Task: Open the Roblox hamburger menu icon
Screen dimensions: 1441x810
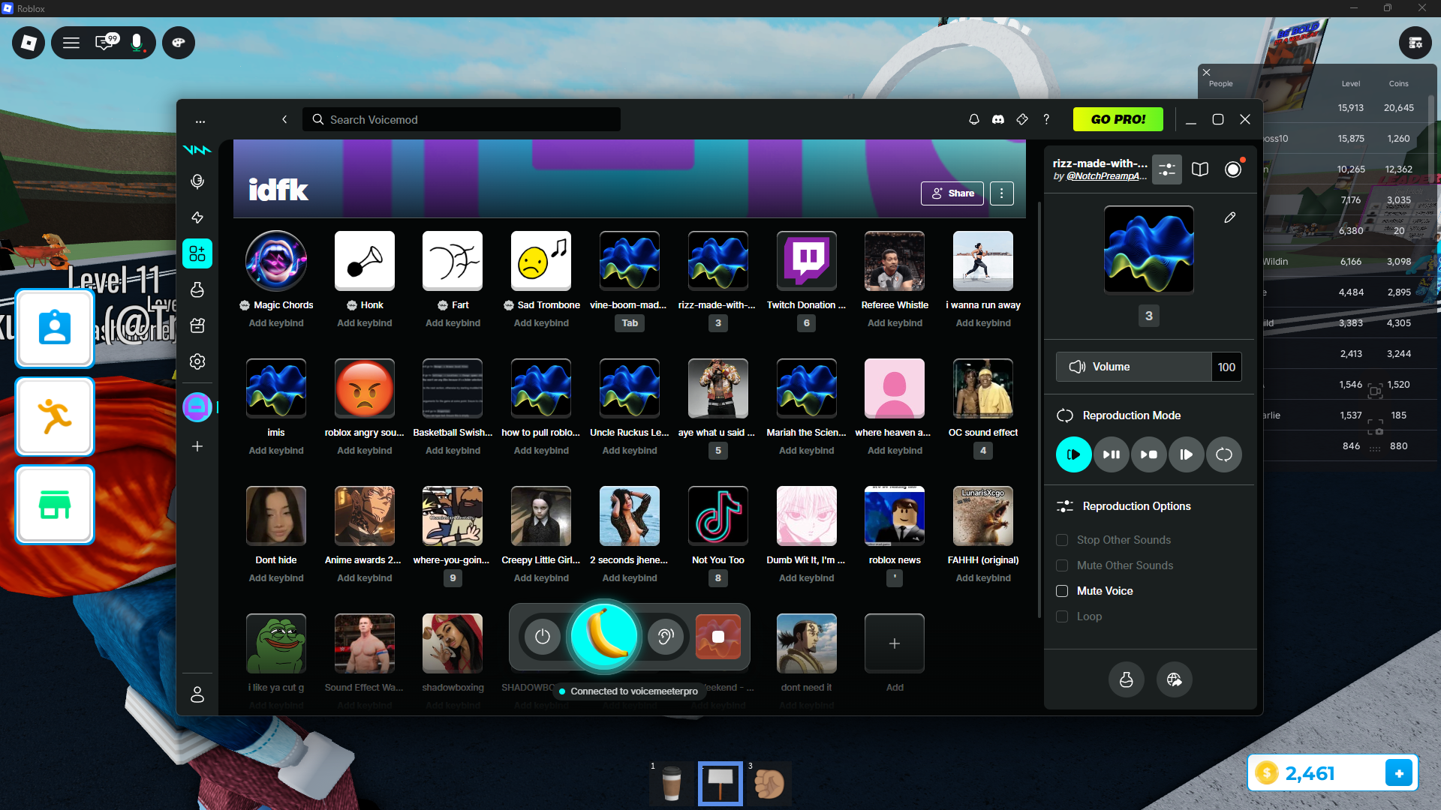Action: point(71,43)
